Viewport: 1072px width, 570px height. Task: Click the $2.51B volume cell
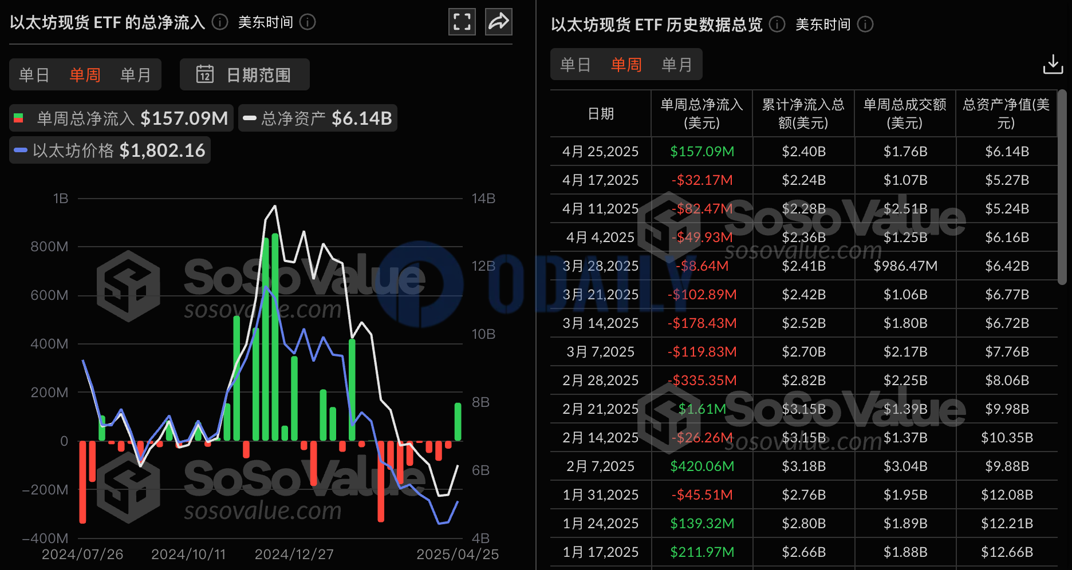(905, 209)
